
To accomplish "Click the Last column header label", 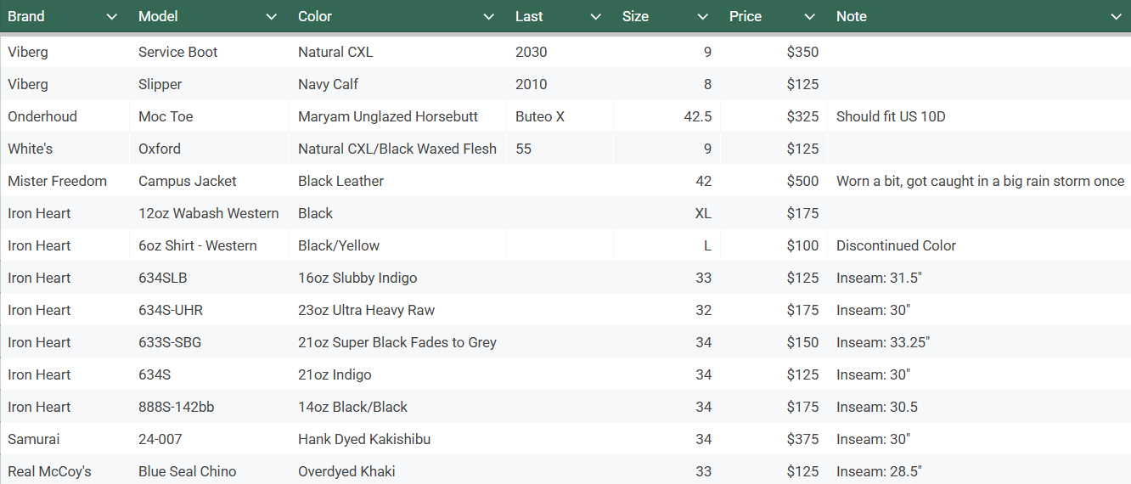I will pyautogui.click(x=529, y=16).
